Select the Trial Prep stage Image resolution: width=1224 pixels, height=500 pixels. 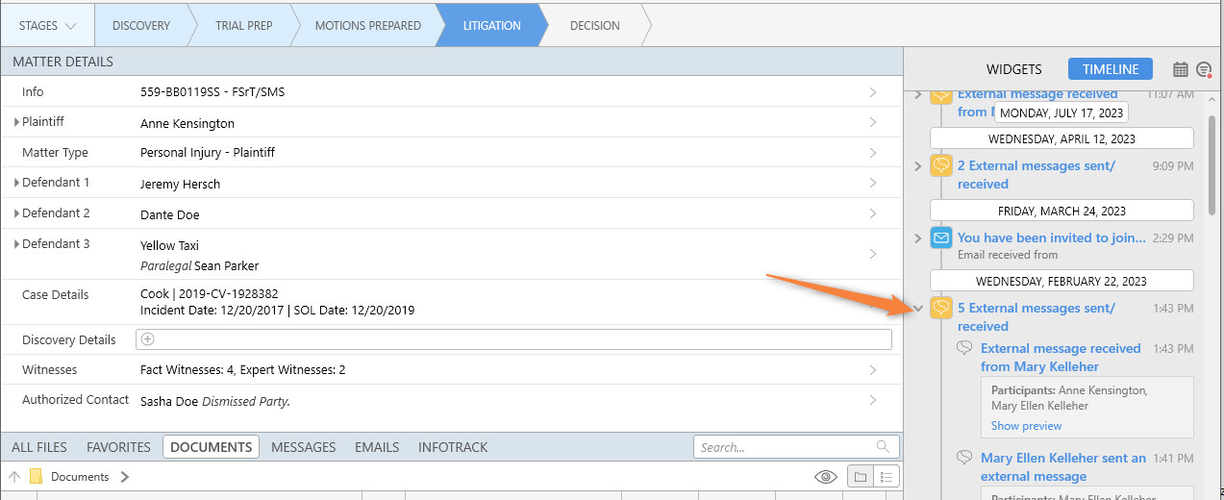(x=244, y=26)
